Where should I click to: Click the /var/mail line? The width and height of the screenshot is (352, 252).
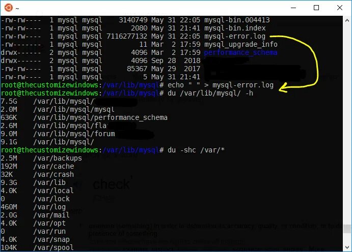coord(51,215)
